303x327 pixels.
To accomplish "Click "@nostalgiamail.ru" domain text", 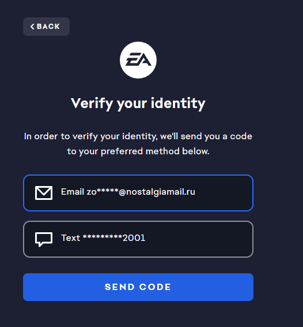I will (x=157, y=192).
